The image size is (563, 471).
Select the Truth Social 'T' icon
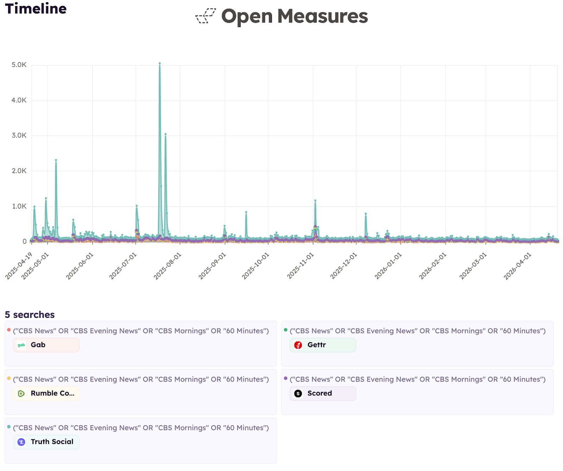click(21, 442)
